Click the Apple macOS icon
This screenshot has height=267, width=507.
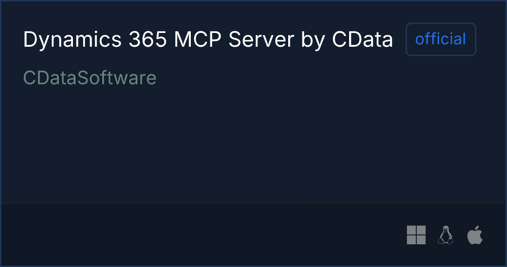tap(475, 235)
